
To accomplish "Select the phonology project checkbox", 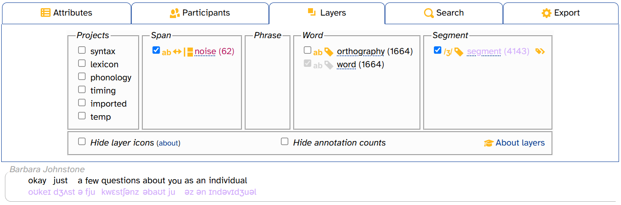I will click(82, 76).
